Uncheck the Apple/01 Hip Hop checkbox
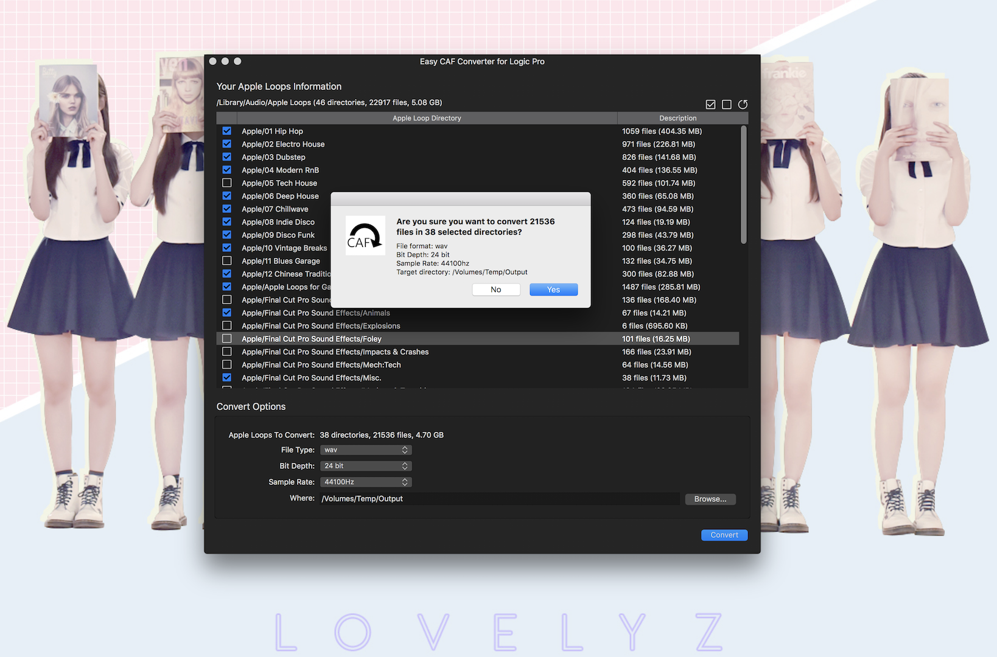The image size is (997, 657). tap(227, 131)
